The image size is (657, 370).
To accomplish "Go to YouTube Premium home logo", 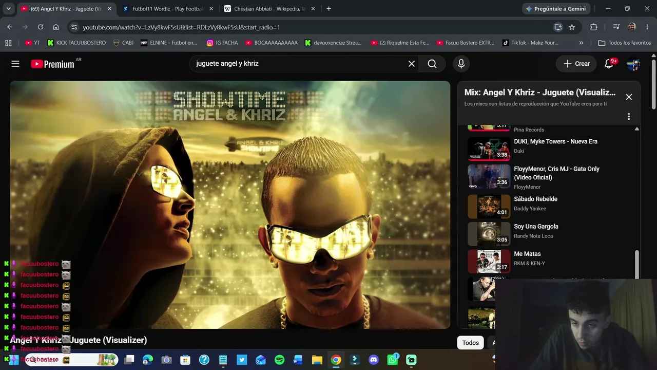I will pyautogui.click(x=52, y=64).
